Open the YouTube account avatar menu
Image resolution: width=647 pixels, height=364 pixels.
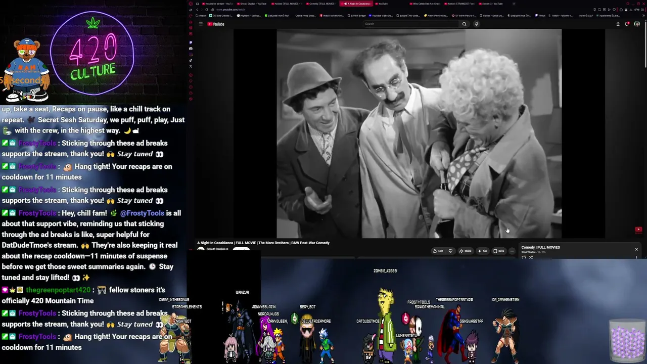point(637,24)
